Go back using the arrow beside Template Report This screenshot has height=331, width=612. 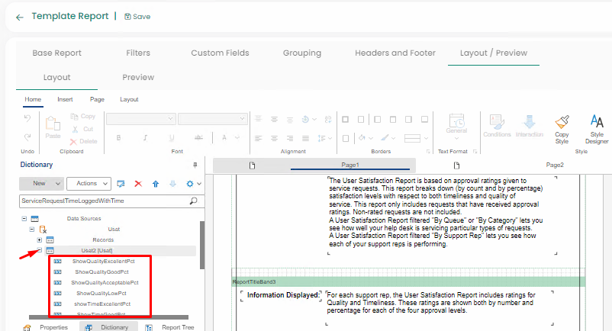pos(20,17)
